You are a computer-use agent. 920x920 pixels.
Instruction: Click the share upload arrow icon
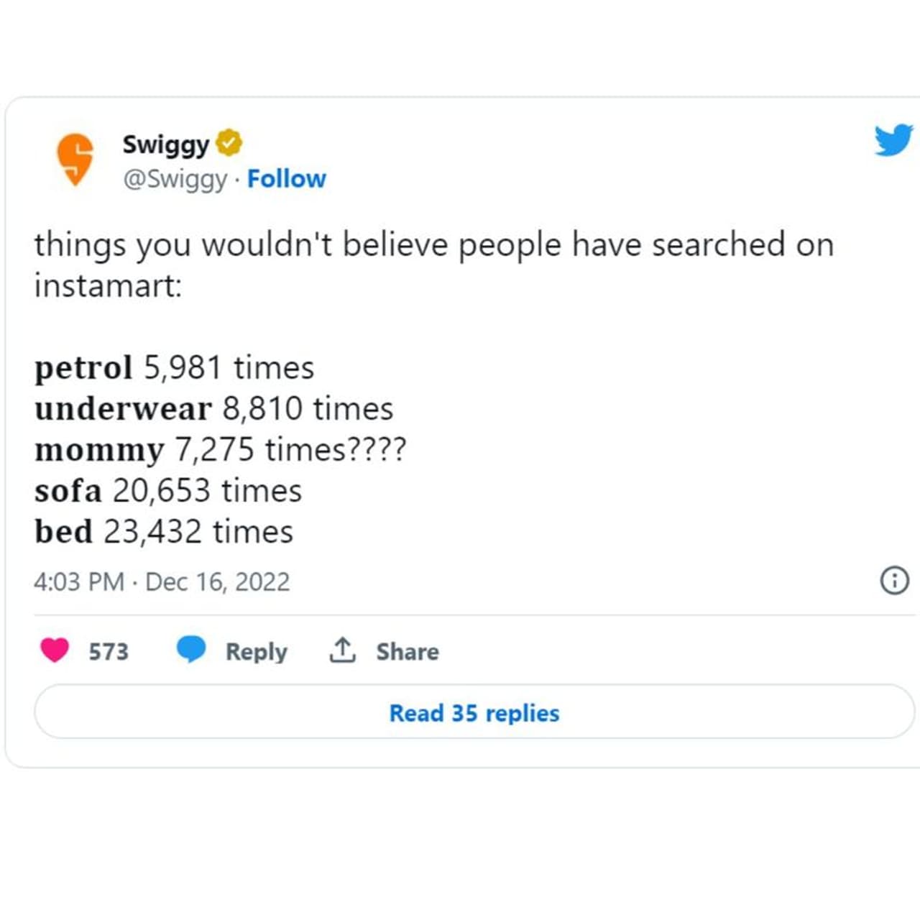click(342, 650)
